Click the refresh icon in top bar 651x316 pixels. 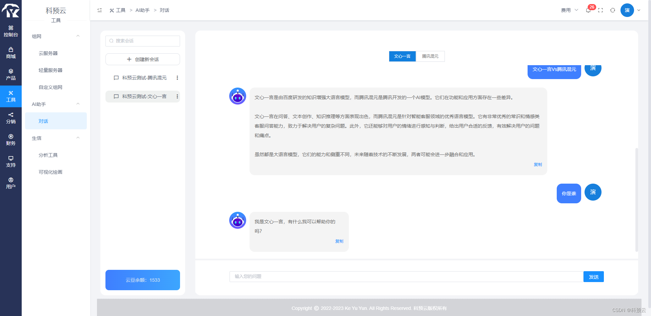[613, 10]
